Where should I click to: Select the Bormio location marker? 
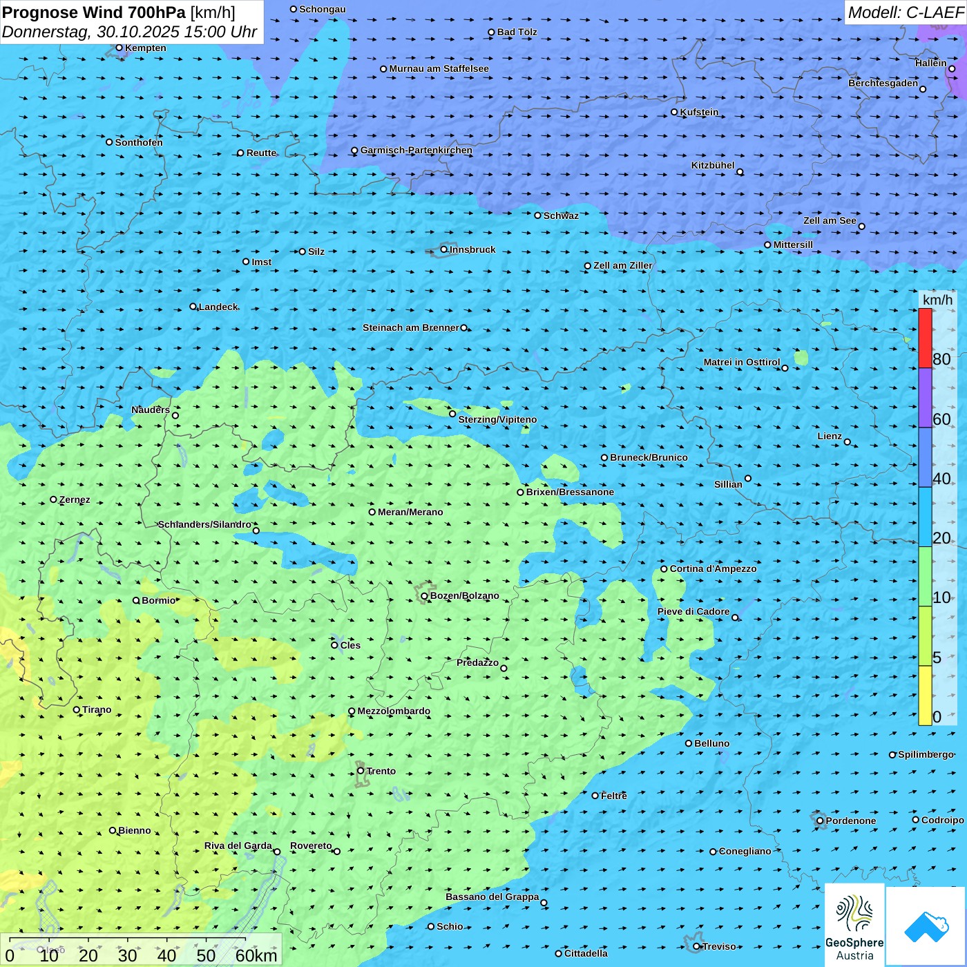click(136, 600)
